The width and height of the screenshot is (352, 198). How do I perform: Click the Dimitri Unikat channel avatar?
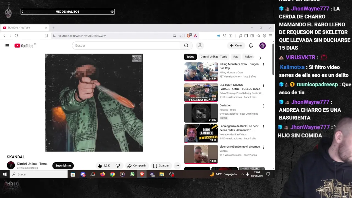[x=11, y=165]
